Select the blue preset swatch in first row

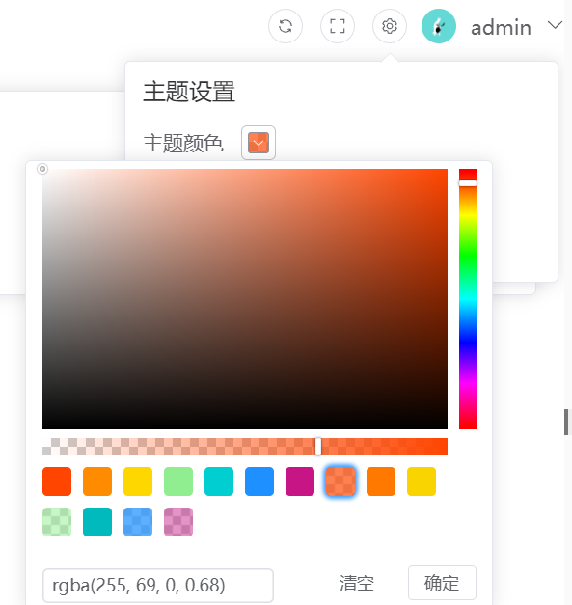(259, 481)
